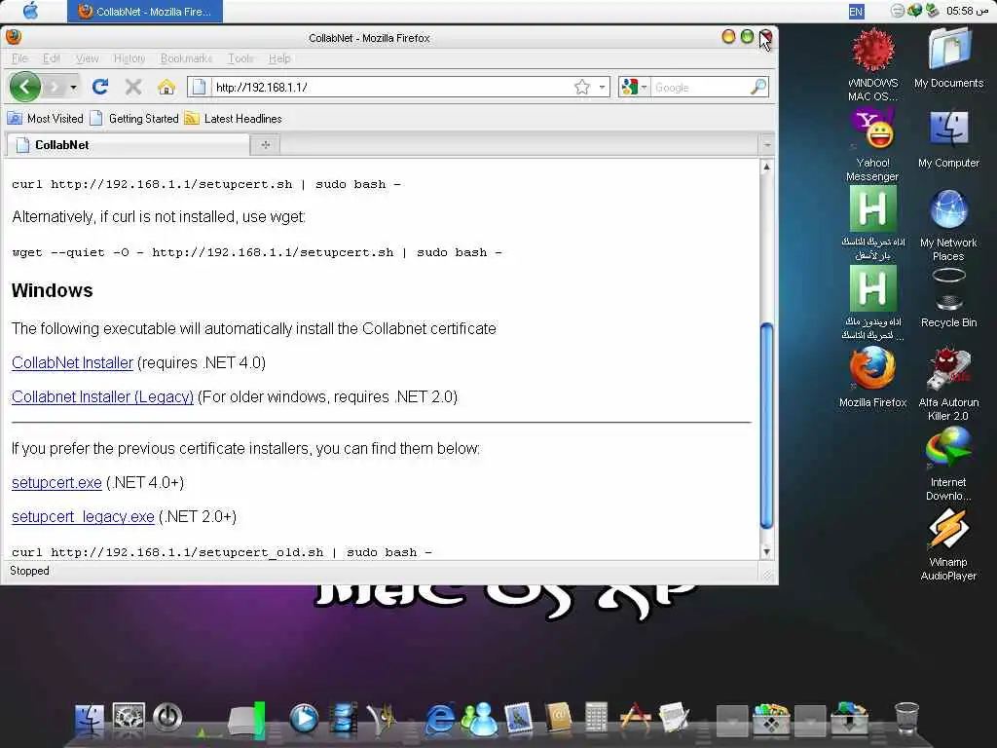Screen dimensions: 997x748
Task: Open the mail stamp icon in dock
Action: pyautogui.click(x=518, y=719)
